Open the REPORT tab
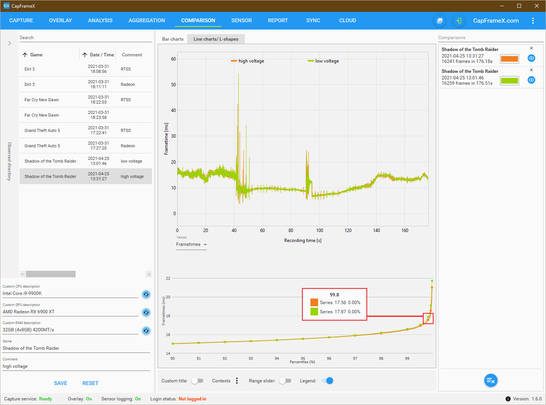This screenshot has height=405, width=546. [x=278, y=20]
